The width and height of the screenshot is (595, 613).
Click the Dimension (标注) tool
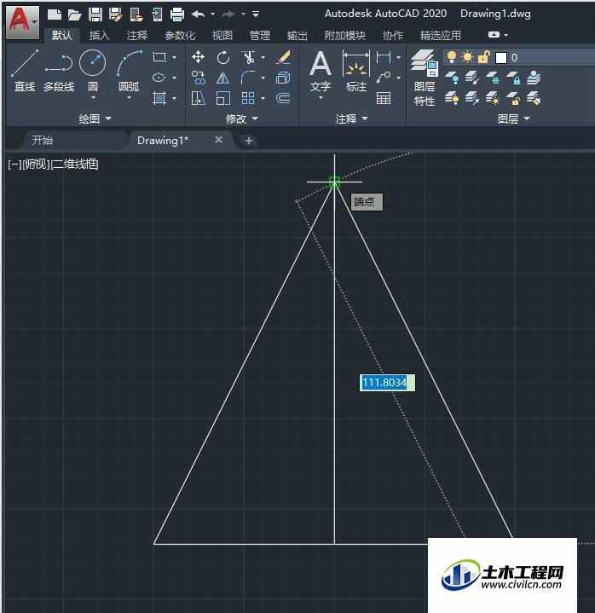coord(355,71)
